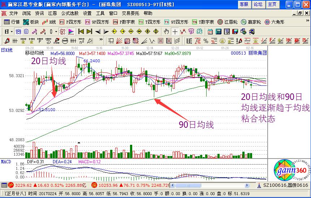Open the calculator icon in toolbar
The width and height of the screenshot is (311, 198).
(x=219, y=31)
